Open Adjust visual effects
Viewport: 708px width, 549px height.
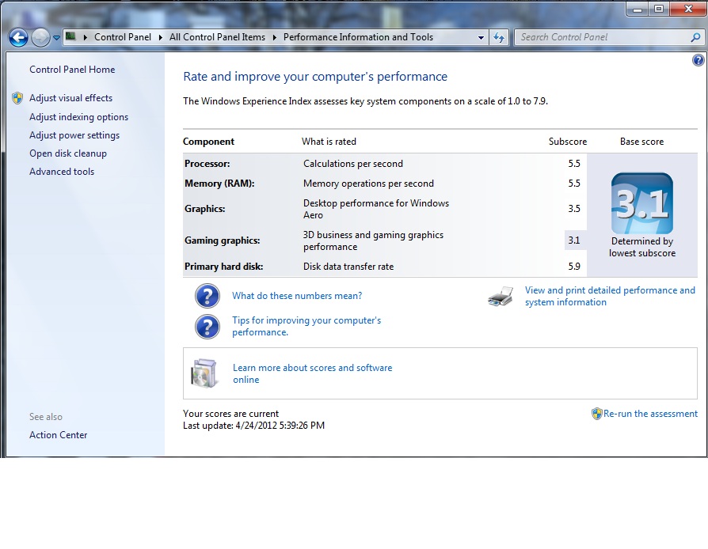click(71, 98)
